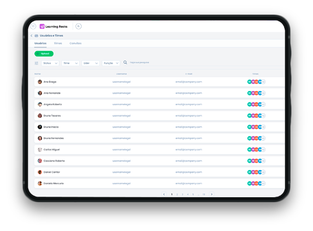313x231 pixels.
Task: Open the Líder dropdown
Action: 91,63
